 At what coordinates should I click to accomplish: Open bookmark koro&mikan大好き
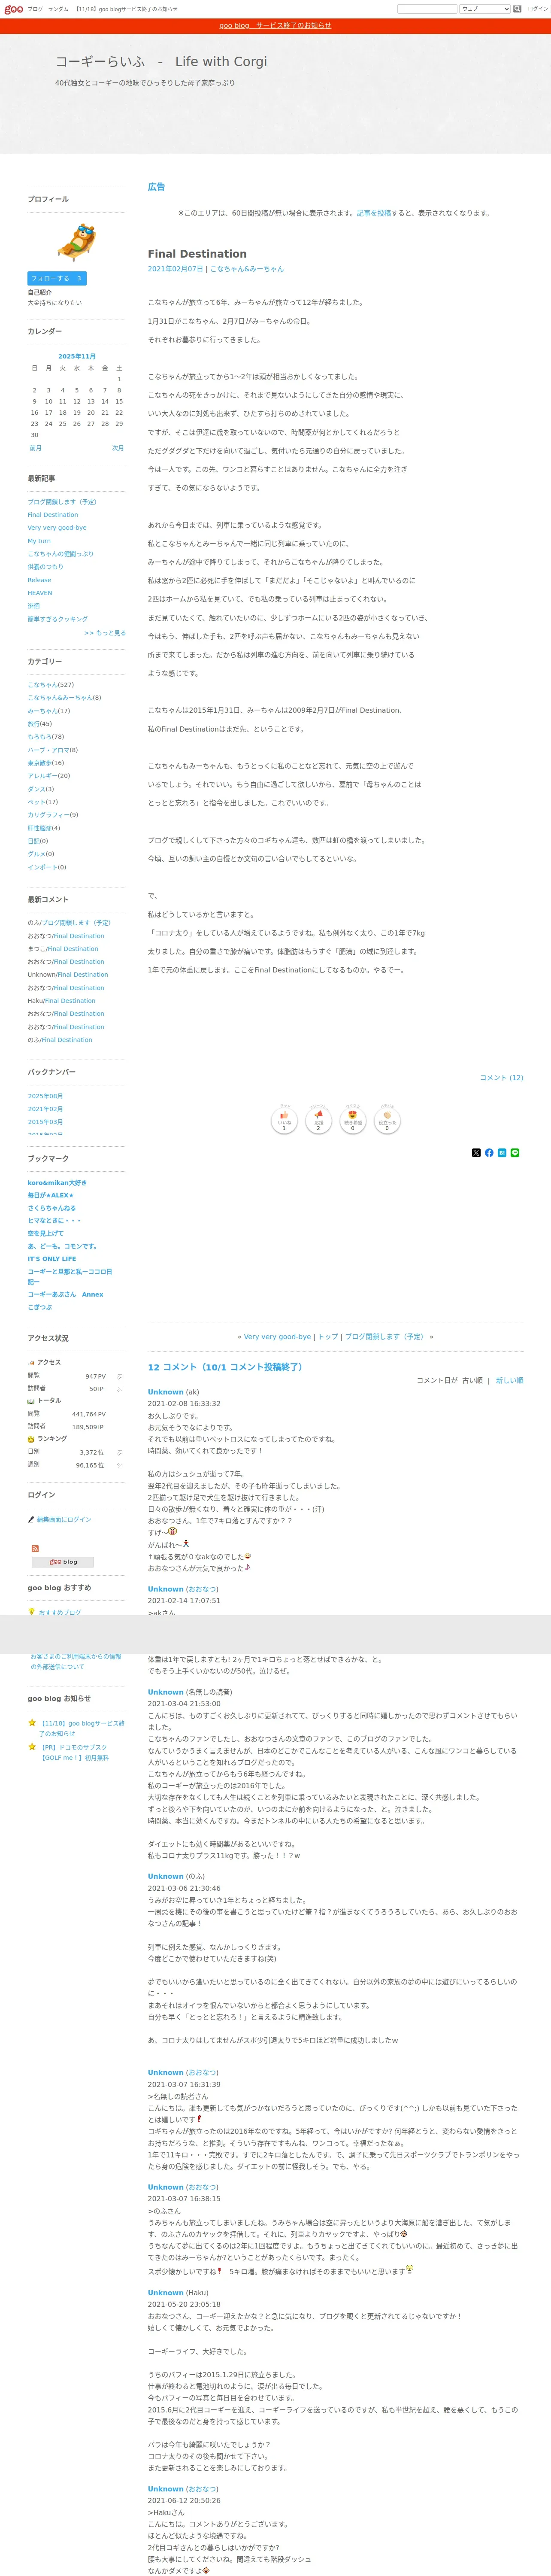57,1182
